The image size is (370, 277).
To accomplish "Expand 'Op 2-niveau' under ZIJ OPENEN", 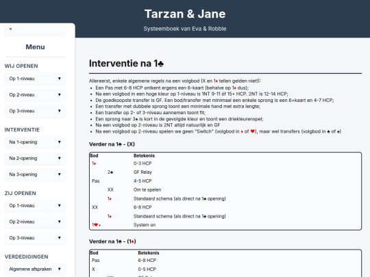I will 35,222.
